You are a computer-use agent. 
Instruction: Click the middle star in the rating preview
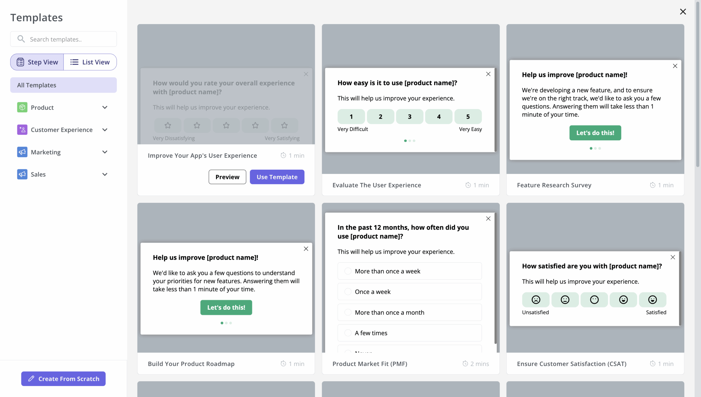pos(226,125)
